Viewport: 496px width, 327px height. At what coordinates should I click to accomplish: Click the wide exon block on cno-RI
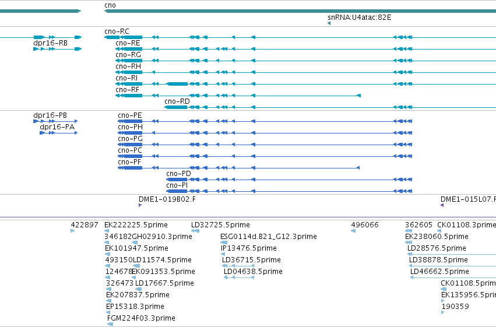point(177,84)
